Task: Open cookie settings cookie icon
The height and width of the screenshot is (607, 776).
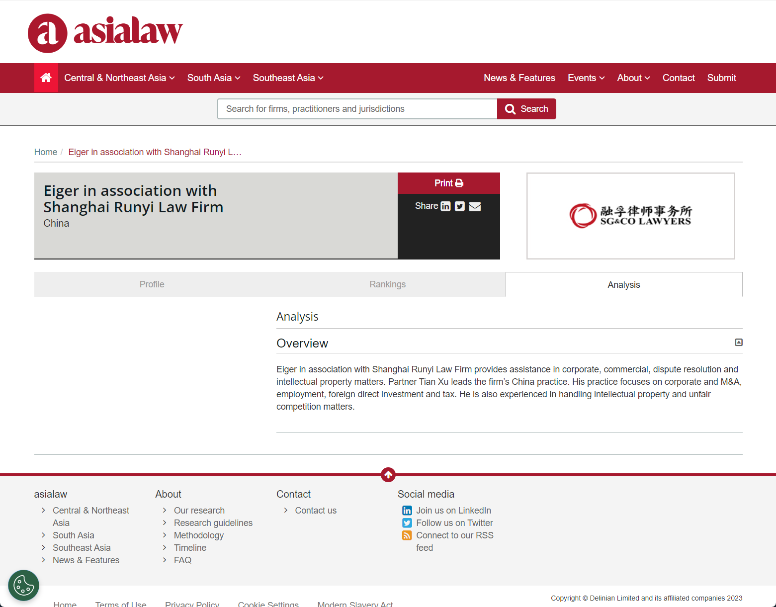Action: click(x=23, y=585)
